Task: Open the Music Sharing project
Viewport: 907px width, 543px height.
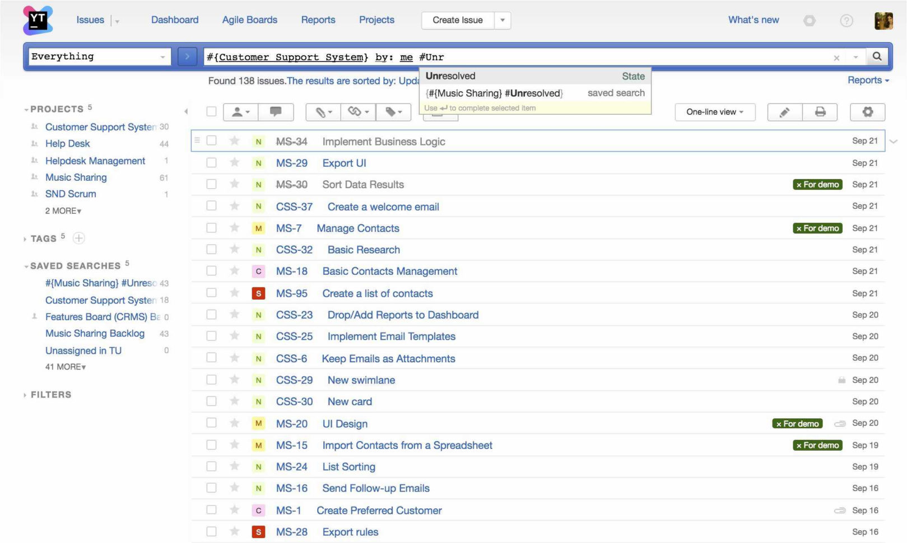Action: coord(76,177)
